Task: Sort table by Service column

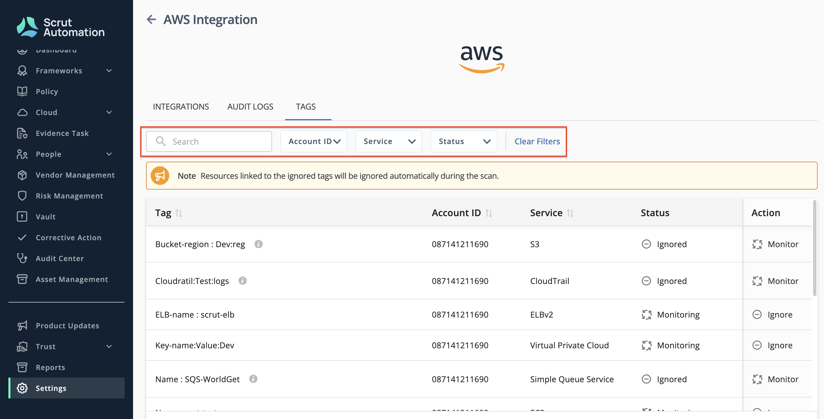Action: click(x=570, y=213)
